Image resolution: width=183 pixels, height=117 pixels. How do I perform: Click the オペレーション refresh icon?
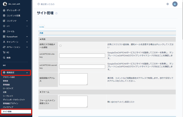click(x=4, y=47)
